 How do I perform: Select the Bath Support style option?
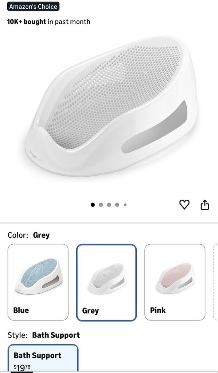pyautogui.click(x=43, y=358)
